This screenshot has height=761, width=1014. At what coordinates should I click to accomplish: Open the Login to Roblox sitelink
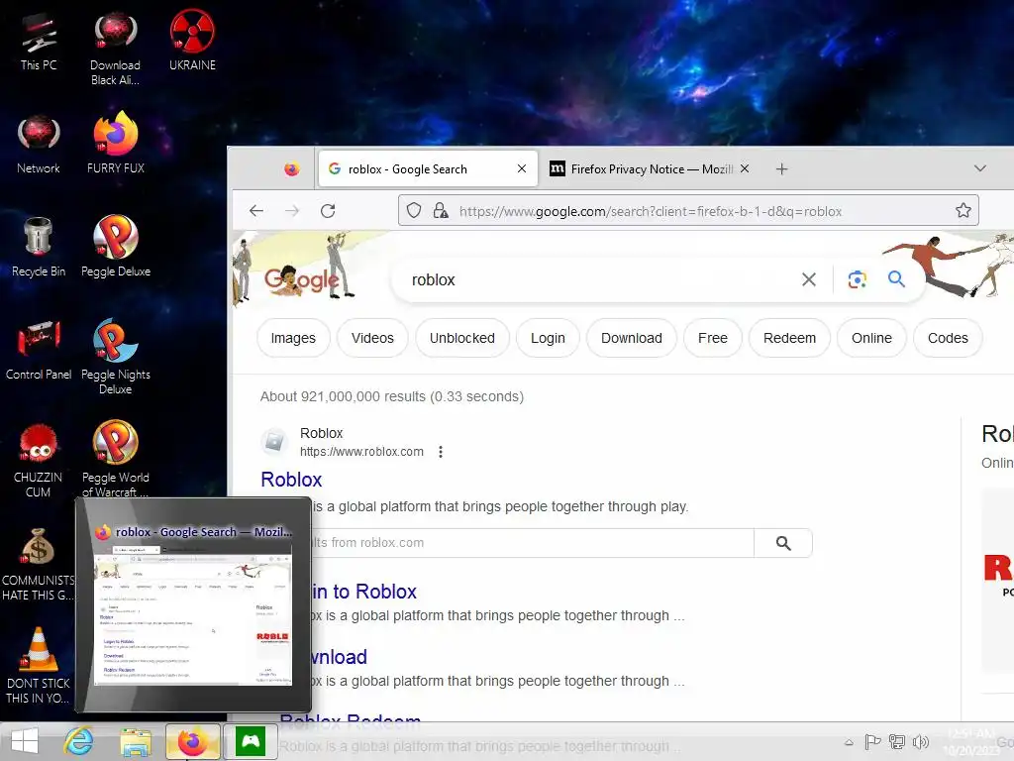coord(364,592)
